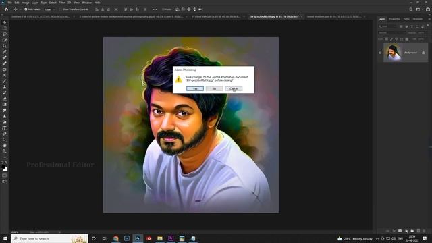Viewport: 432px width, 243px height.
Task: Toggle lock transparent pixels in Layers panel
Action: coord(387,39)
